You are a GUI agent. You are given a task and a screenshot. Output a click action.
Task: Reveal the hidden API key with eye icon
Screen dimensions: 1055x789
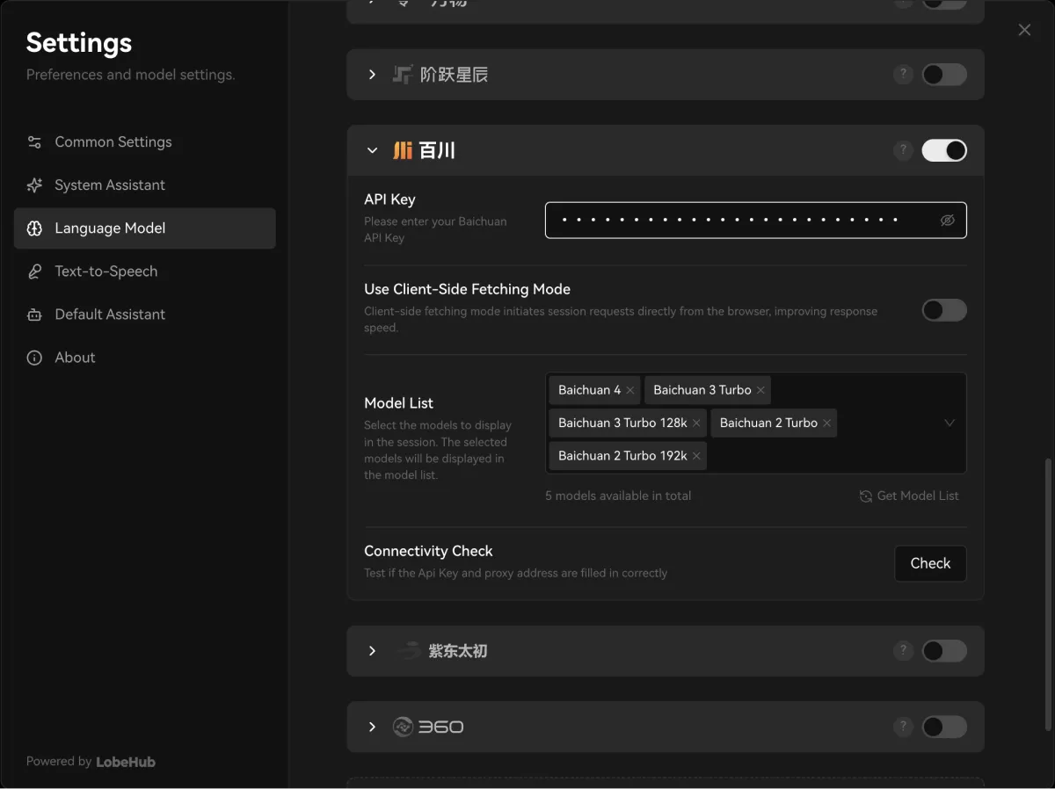click(x=947, y=221)
